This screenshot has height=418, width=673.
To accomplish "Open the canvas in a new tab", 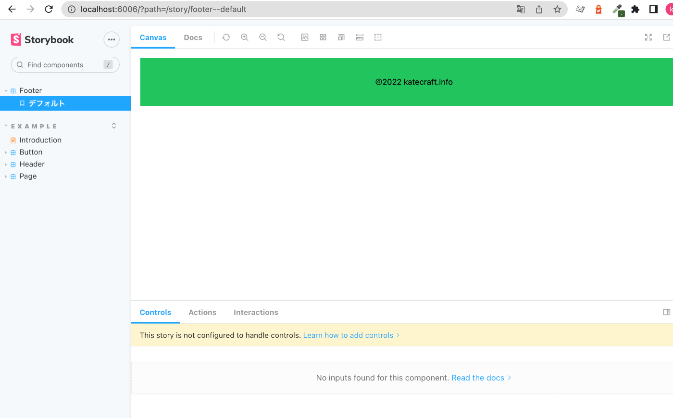I will [x=667, y=38].
